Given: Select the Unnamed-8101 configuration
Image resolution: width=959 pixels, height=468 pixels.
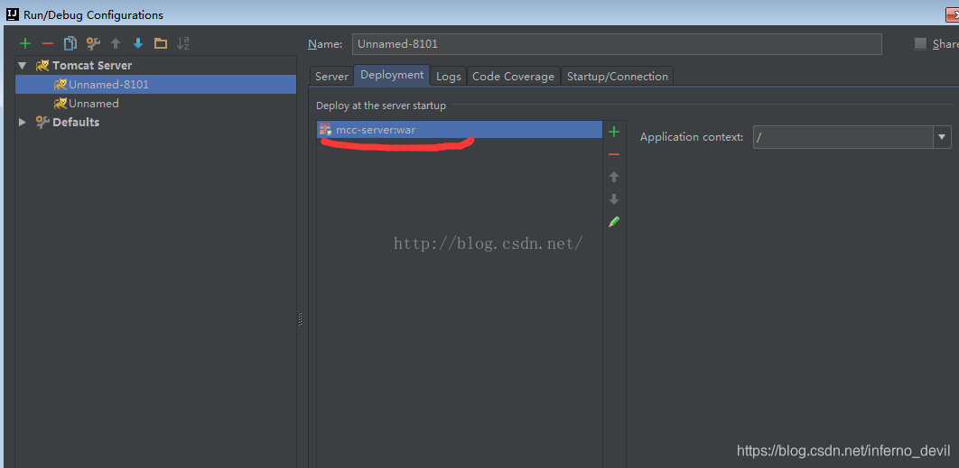Looking at the screenshot, I should (156, 85).
